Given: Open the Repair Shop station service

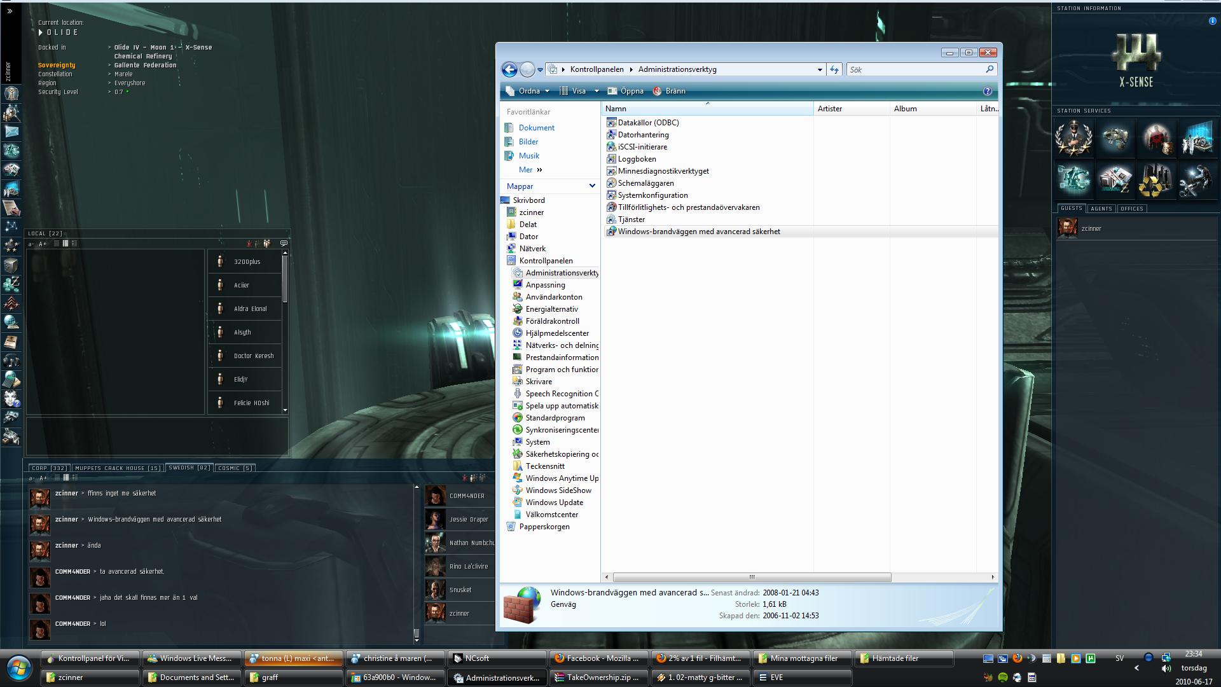Looking at the screenshot, I should [1196, 180].
